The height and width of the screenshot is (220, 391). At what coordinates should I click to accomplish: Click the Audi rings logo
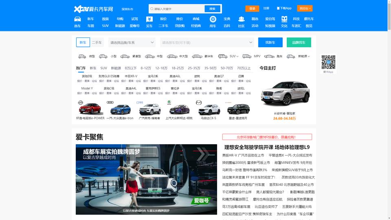tap(110, 102)
